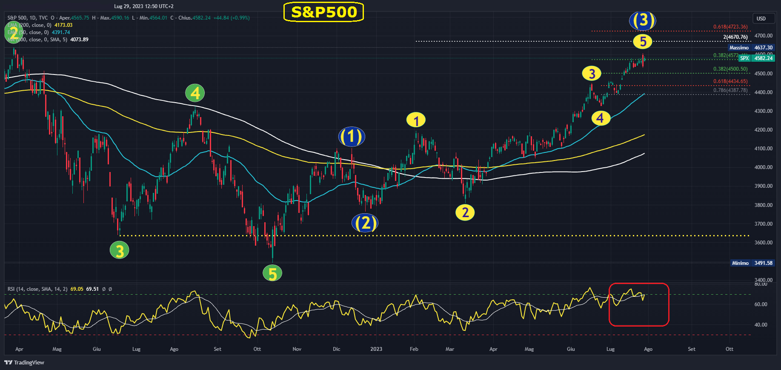
Task: Click the 3700.00 price scale value
Action: 764,224
